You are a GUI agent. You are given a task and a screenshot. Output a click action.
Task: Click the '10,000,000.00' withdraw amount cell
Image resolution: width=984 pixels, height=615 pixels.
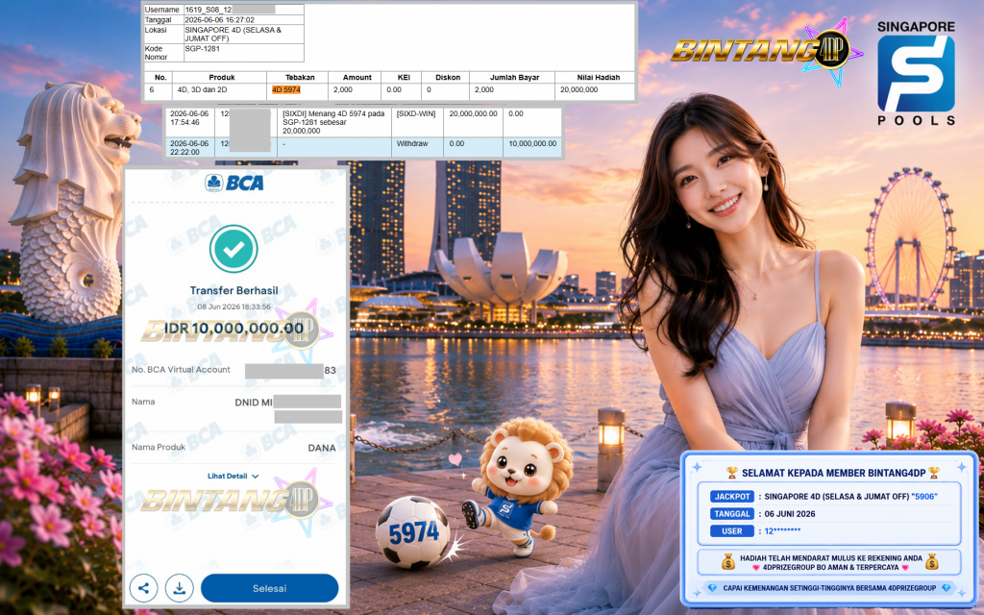coord(532,144)
